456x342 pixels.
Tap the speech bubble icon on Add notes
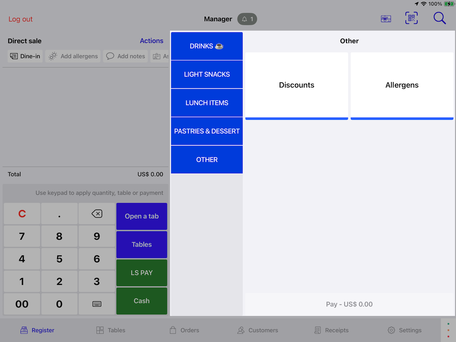point(110,56)
